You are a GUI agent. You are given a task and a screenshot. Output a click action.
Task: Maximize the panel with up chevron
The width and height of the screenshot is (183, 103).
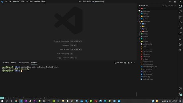[x=131, y=63]
